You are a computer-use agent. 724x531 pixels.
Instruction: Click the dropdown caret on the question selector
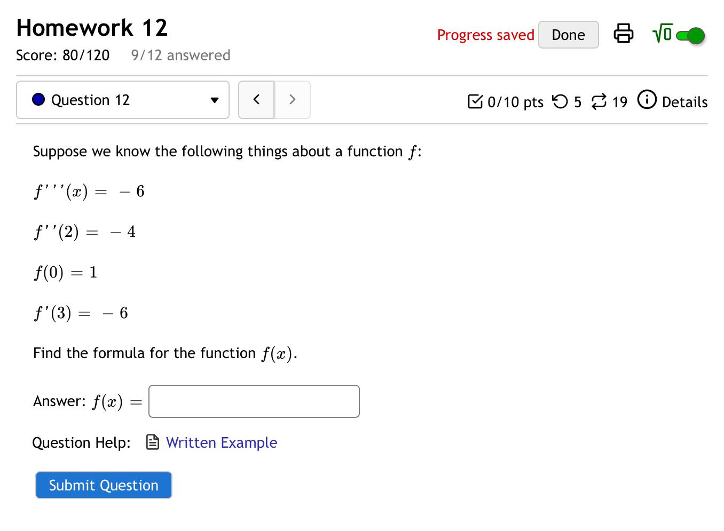pyautogui.click(x=214, y=100)
